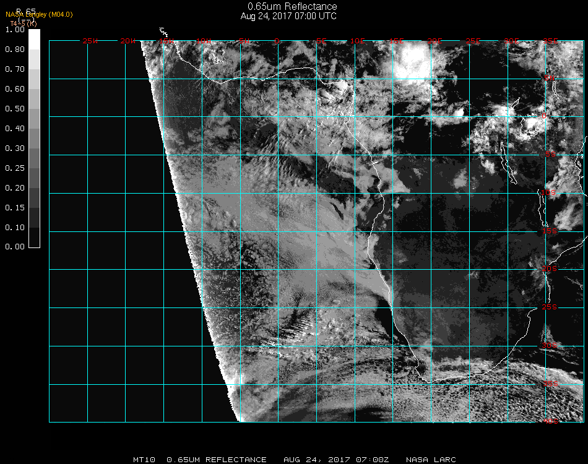Pick the mid-gray colorbar segment beside 0.40
This screenshot has height=464, width=588.
click(34, 139)
